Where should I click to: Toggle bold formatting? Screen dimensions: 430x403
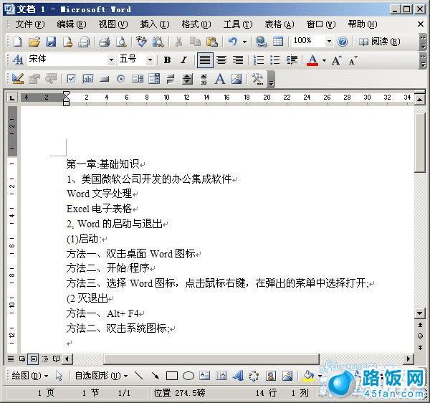pos(167,60)
